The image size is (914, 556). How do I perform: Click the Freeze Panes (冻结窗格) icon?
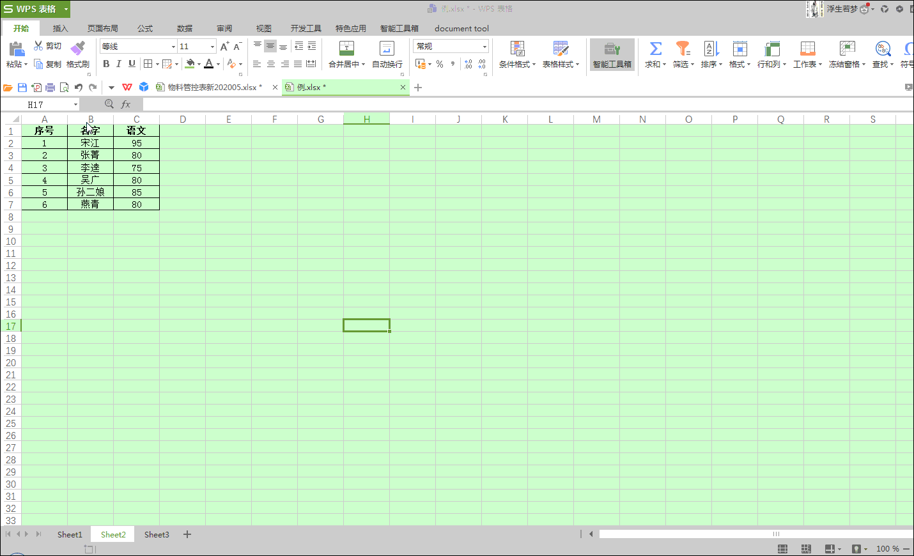coord(847,49)
